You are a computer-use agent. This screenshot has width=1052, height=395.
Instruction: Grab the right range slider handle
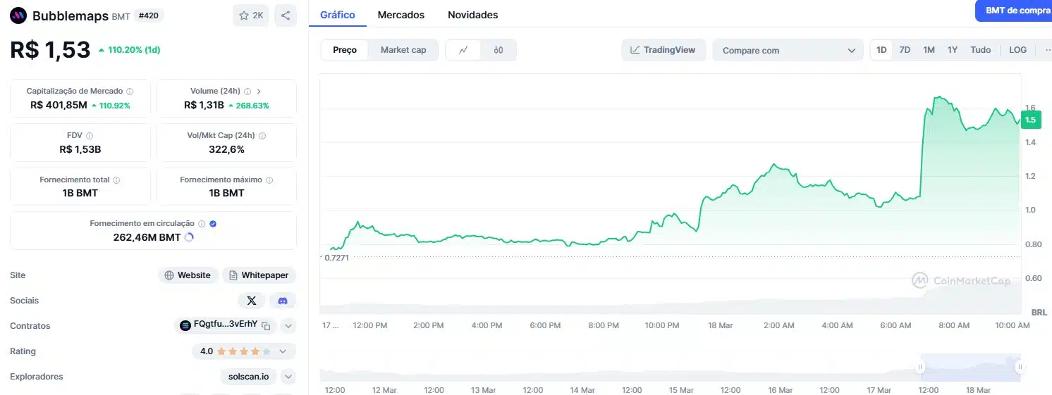[1020, 368]
